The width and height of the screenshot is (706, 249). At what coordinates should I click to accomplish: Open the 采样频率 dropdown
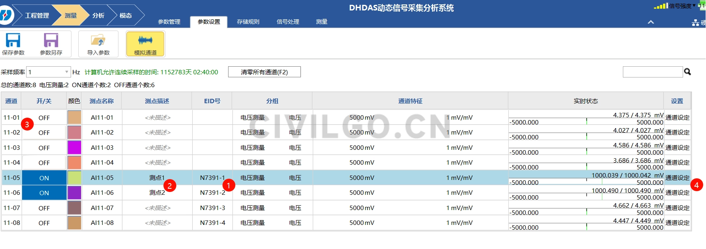coord(67,72)
